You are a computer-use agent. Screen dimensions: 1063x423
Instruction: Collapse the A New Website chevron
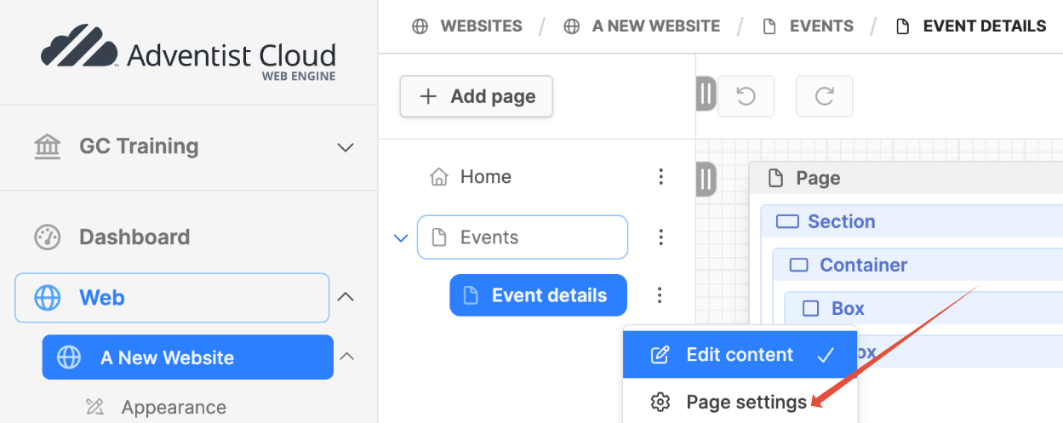tap(346, 356)
